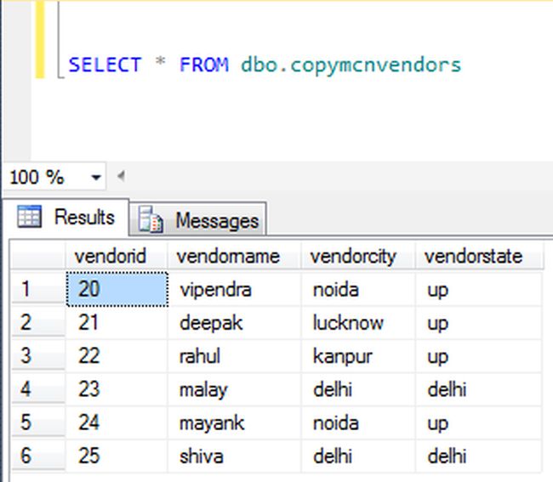Image resolution: width=553 pixels, height=482 pixels.
Task: Click the cell containing shiva
Action: (x=235, y=456)
